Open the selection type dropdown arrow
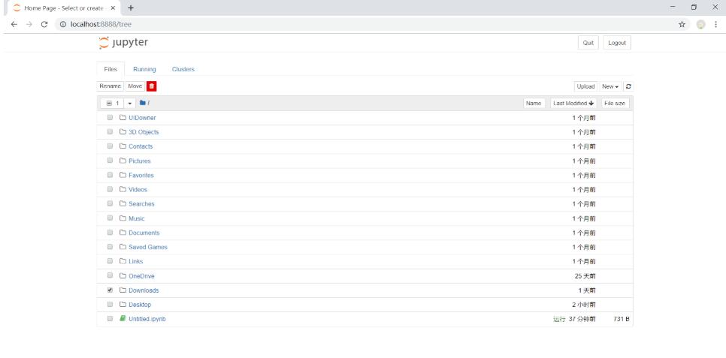The height and width of the screenshot is (358, 726). tap(129, 103)
